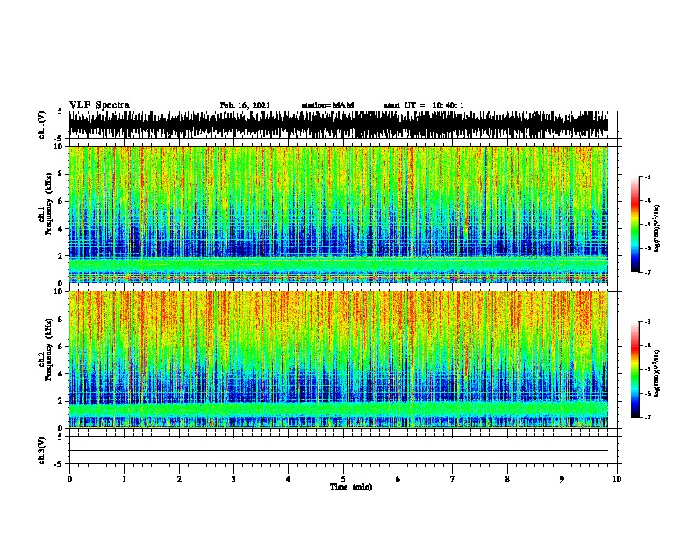
Task: Click the "ch.1(V)" axis label
Action: coord(42,125)
